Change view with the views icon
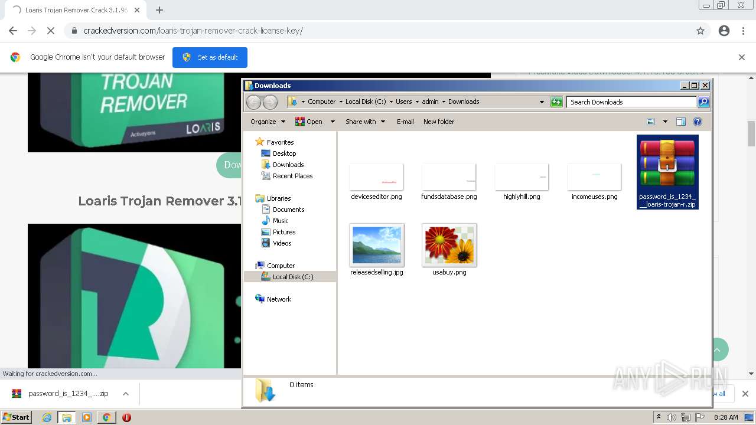This screenshot has width=756, height=425. click(651, 122)
